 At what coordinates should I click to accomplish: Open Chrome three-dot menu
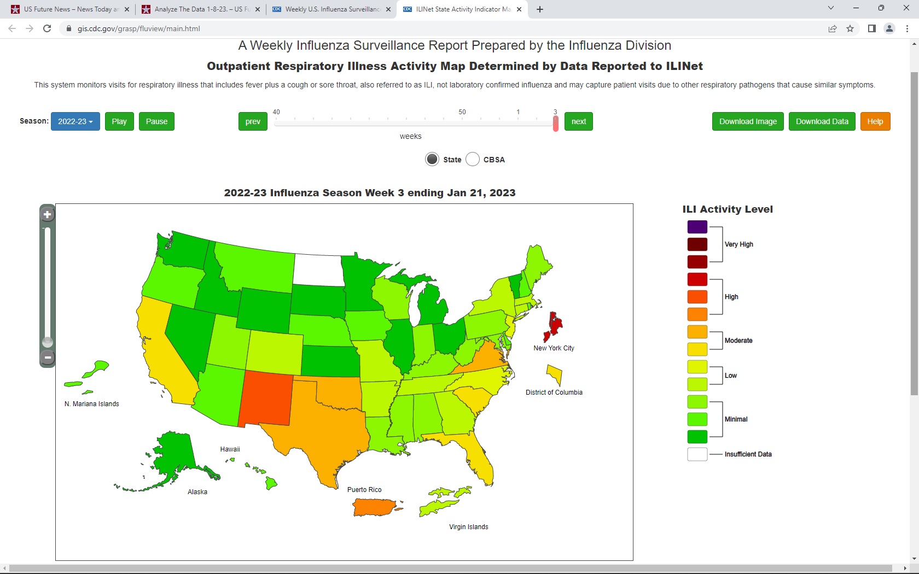908,28
